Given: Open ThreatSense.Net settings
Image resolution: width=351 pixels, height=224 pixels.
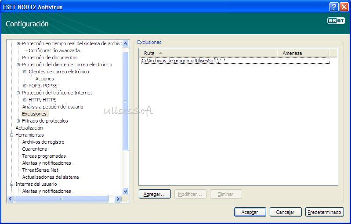Looking at the screenshot, I should point(40,170).
